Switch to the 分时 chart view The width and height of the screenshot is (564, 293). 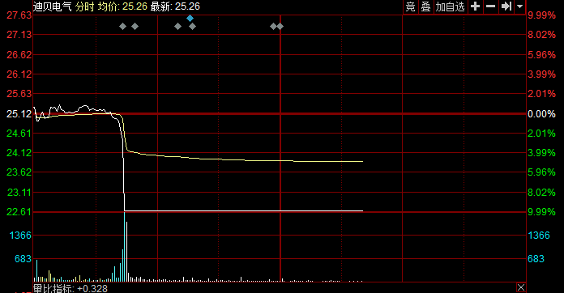pos(85,6)
